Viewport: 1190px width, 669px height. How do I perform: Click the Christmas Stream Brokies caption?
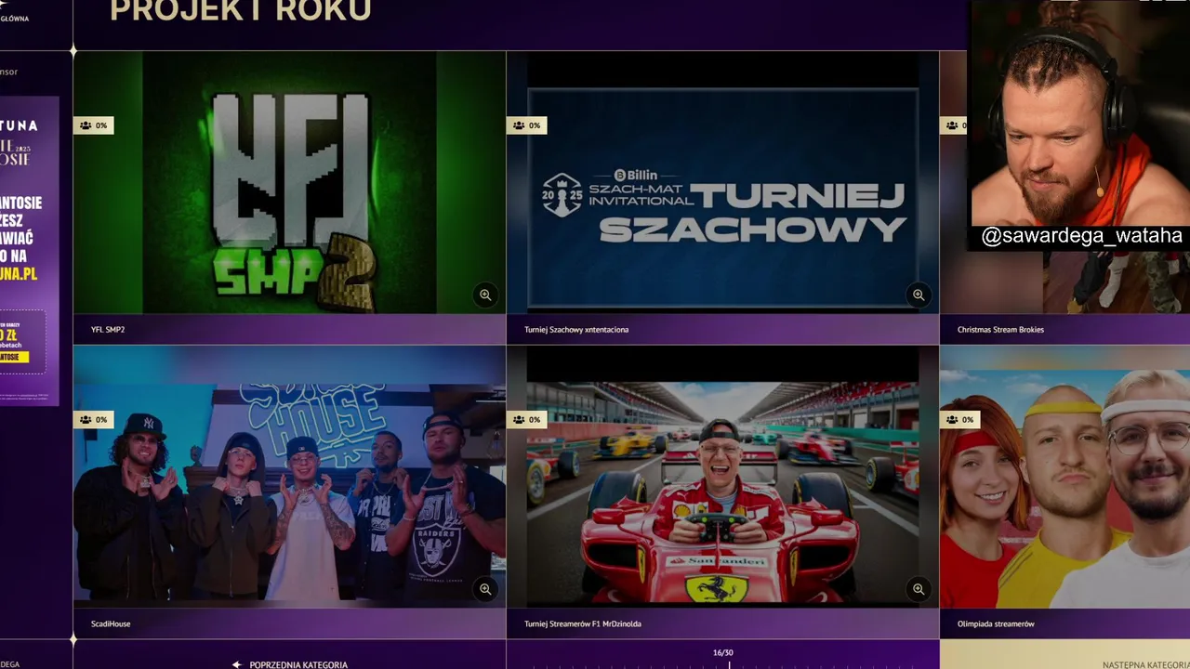tap(1000, 330)
